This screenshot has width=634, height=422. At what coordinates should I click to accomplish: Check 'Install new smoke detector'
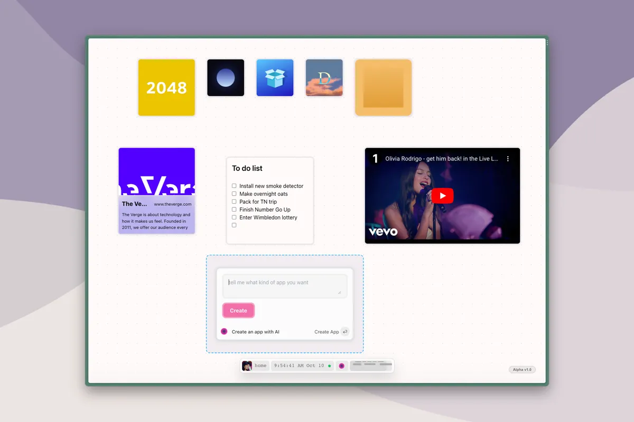click(x=234, y=186)
